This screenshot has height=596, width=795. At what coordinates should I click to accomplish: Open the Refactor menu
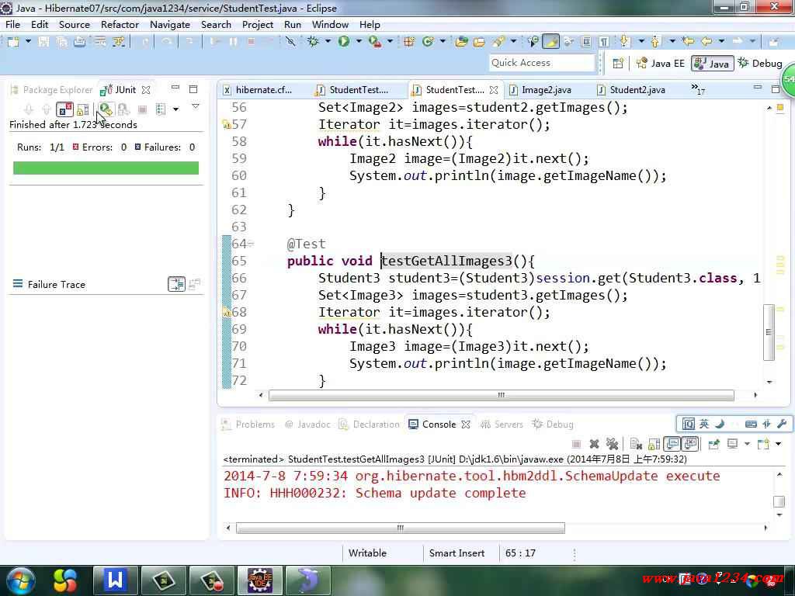(x=120, y=24)
